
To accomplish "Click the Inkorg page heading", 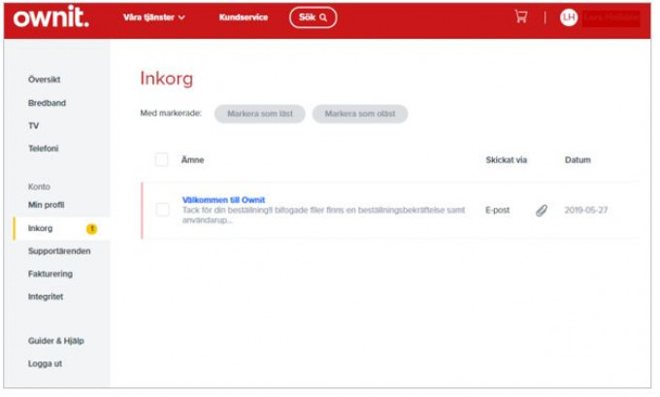I will click(x=167, y=79).
